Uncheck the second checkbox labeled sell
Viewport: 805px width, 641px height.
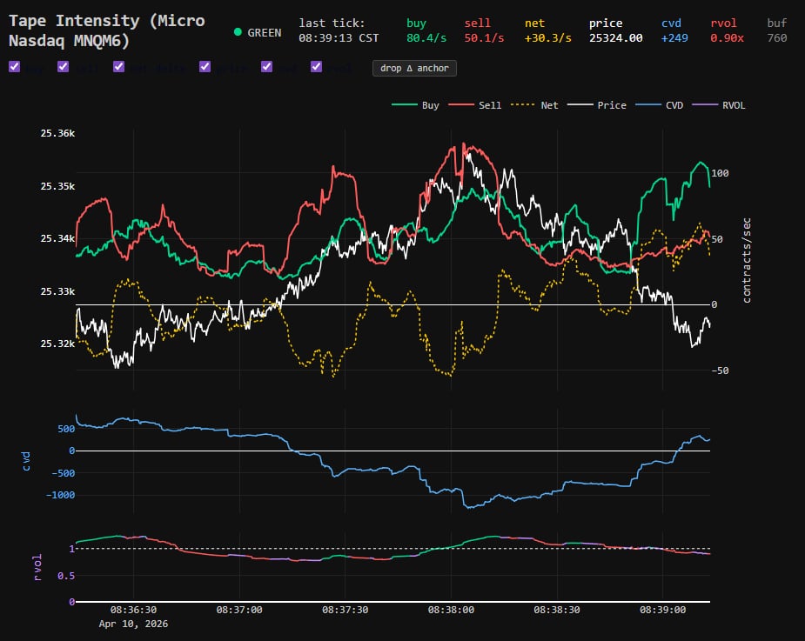(64, 67)
